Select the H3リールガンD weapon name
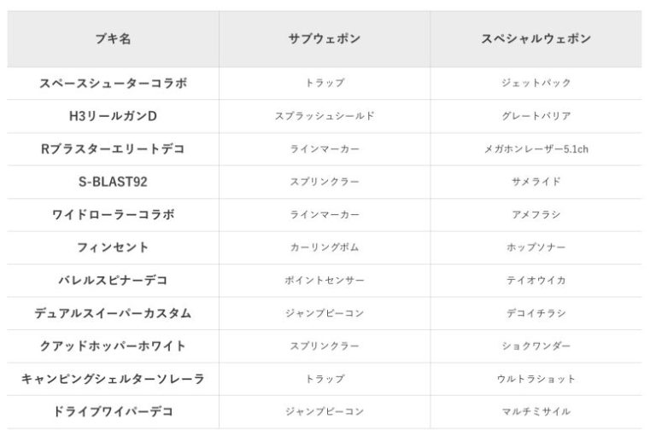Viewport: 656px width, 436px height. tap(113, 116)
